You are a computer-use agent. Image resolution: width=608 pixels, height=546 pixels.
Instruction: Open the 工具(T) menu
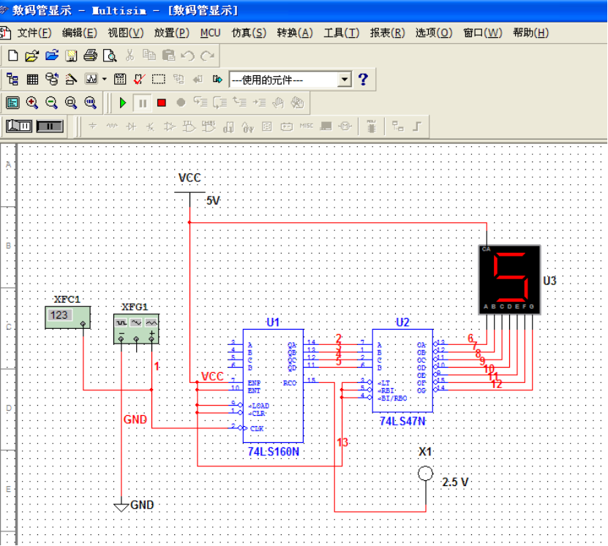(x=341, y=33)
